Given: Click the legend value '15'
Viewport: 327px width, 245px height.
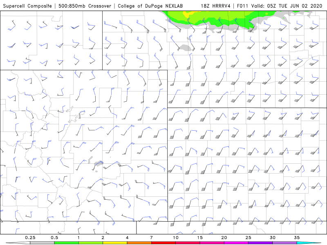Looking at the screenshot, I should pos(200,238).
